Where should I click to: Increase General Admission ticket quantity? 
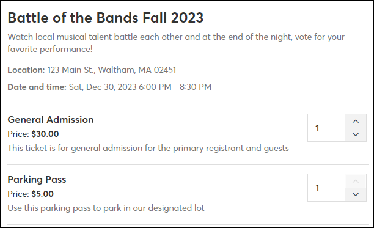click(x=356, y=121)
